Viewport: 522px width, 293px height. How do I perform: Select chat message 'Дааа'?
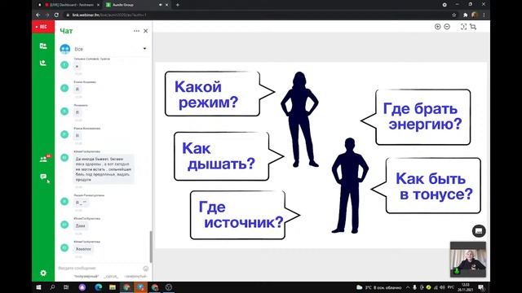[x=81, y=226]
